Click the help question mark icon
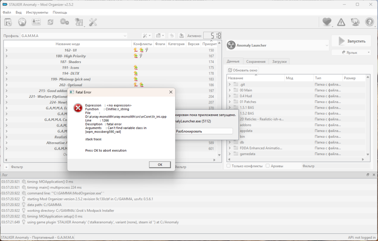 tap(369, 22)
